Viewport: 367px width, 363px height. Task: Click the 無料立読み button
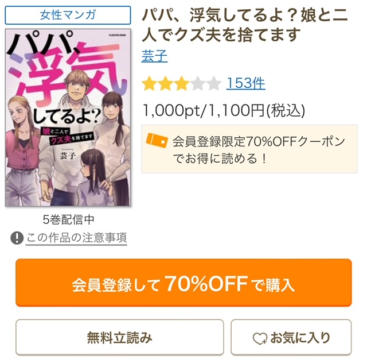point(120,337)
